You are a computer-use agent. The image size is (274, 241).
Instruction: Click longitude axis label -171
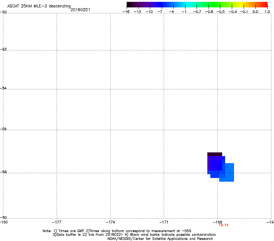click(x=164, y=222)
